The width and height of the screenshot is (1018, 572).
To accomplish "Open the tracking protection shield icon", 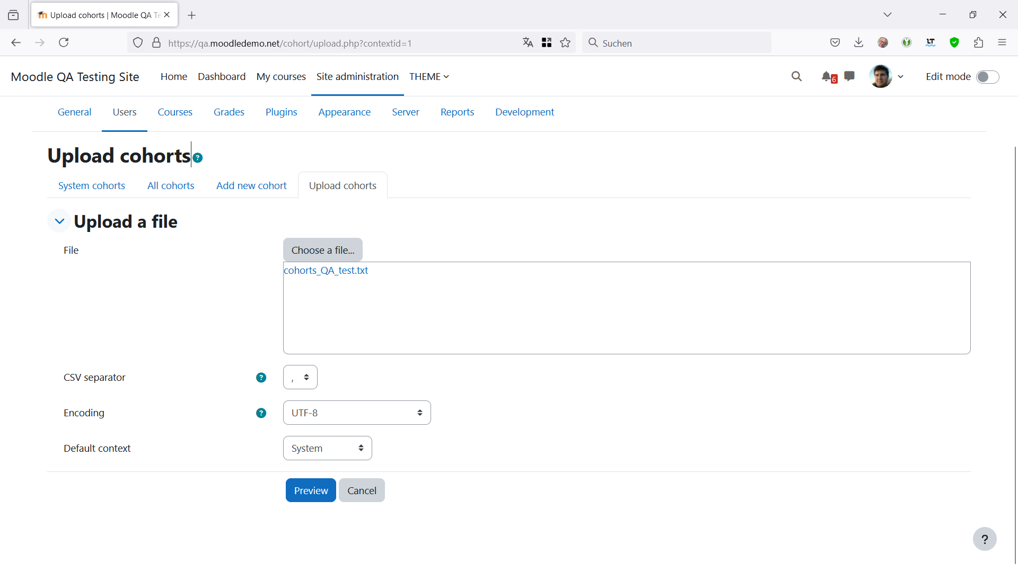I will click(138, 43).
